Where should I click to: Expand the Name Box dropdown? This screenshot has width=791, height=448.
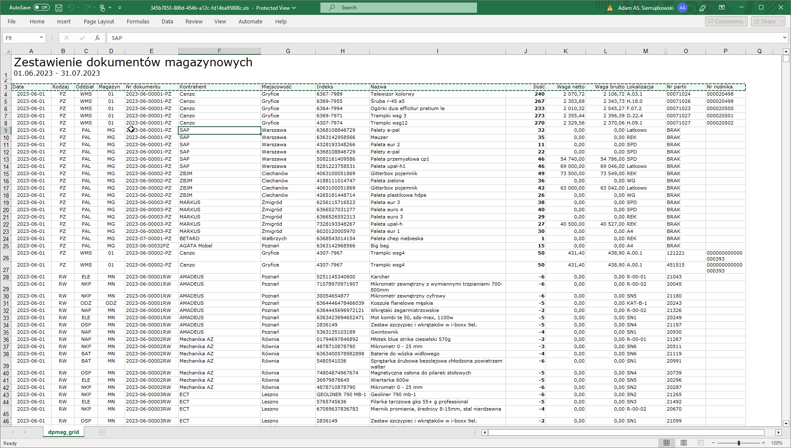coord(41,38)
